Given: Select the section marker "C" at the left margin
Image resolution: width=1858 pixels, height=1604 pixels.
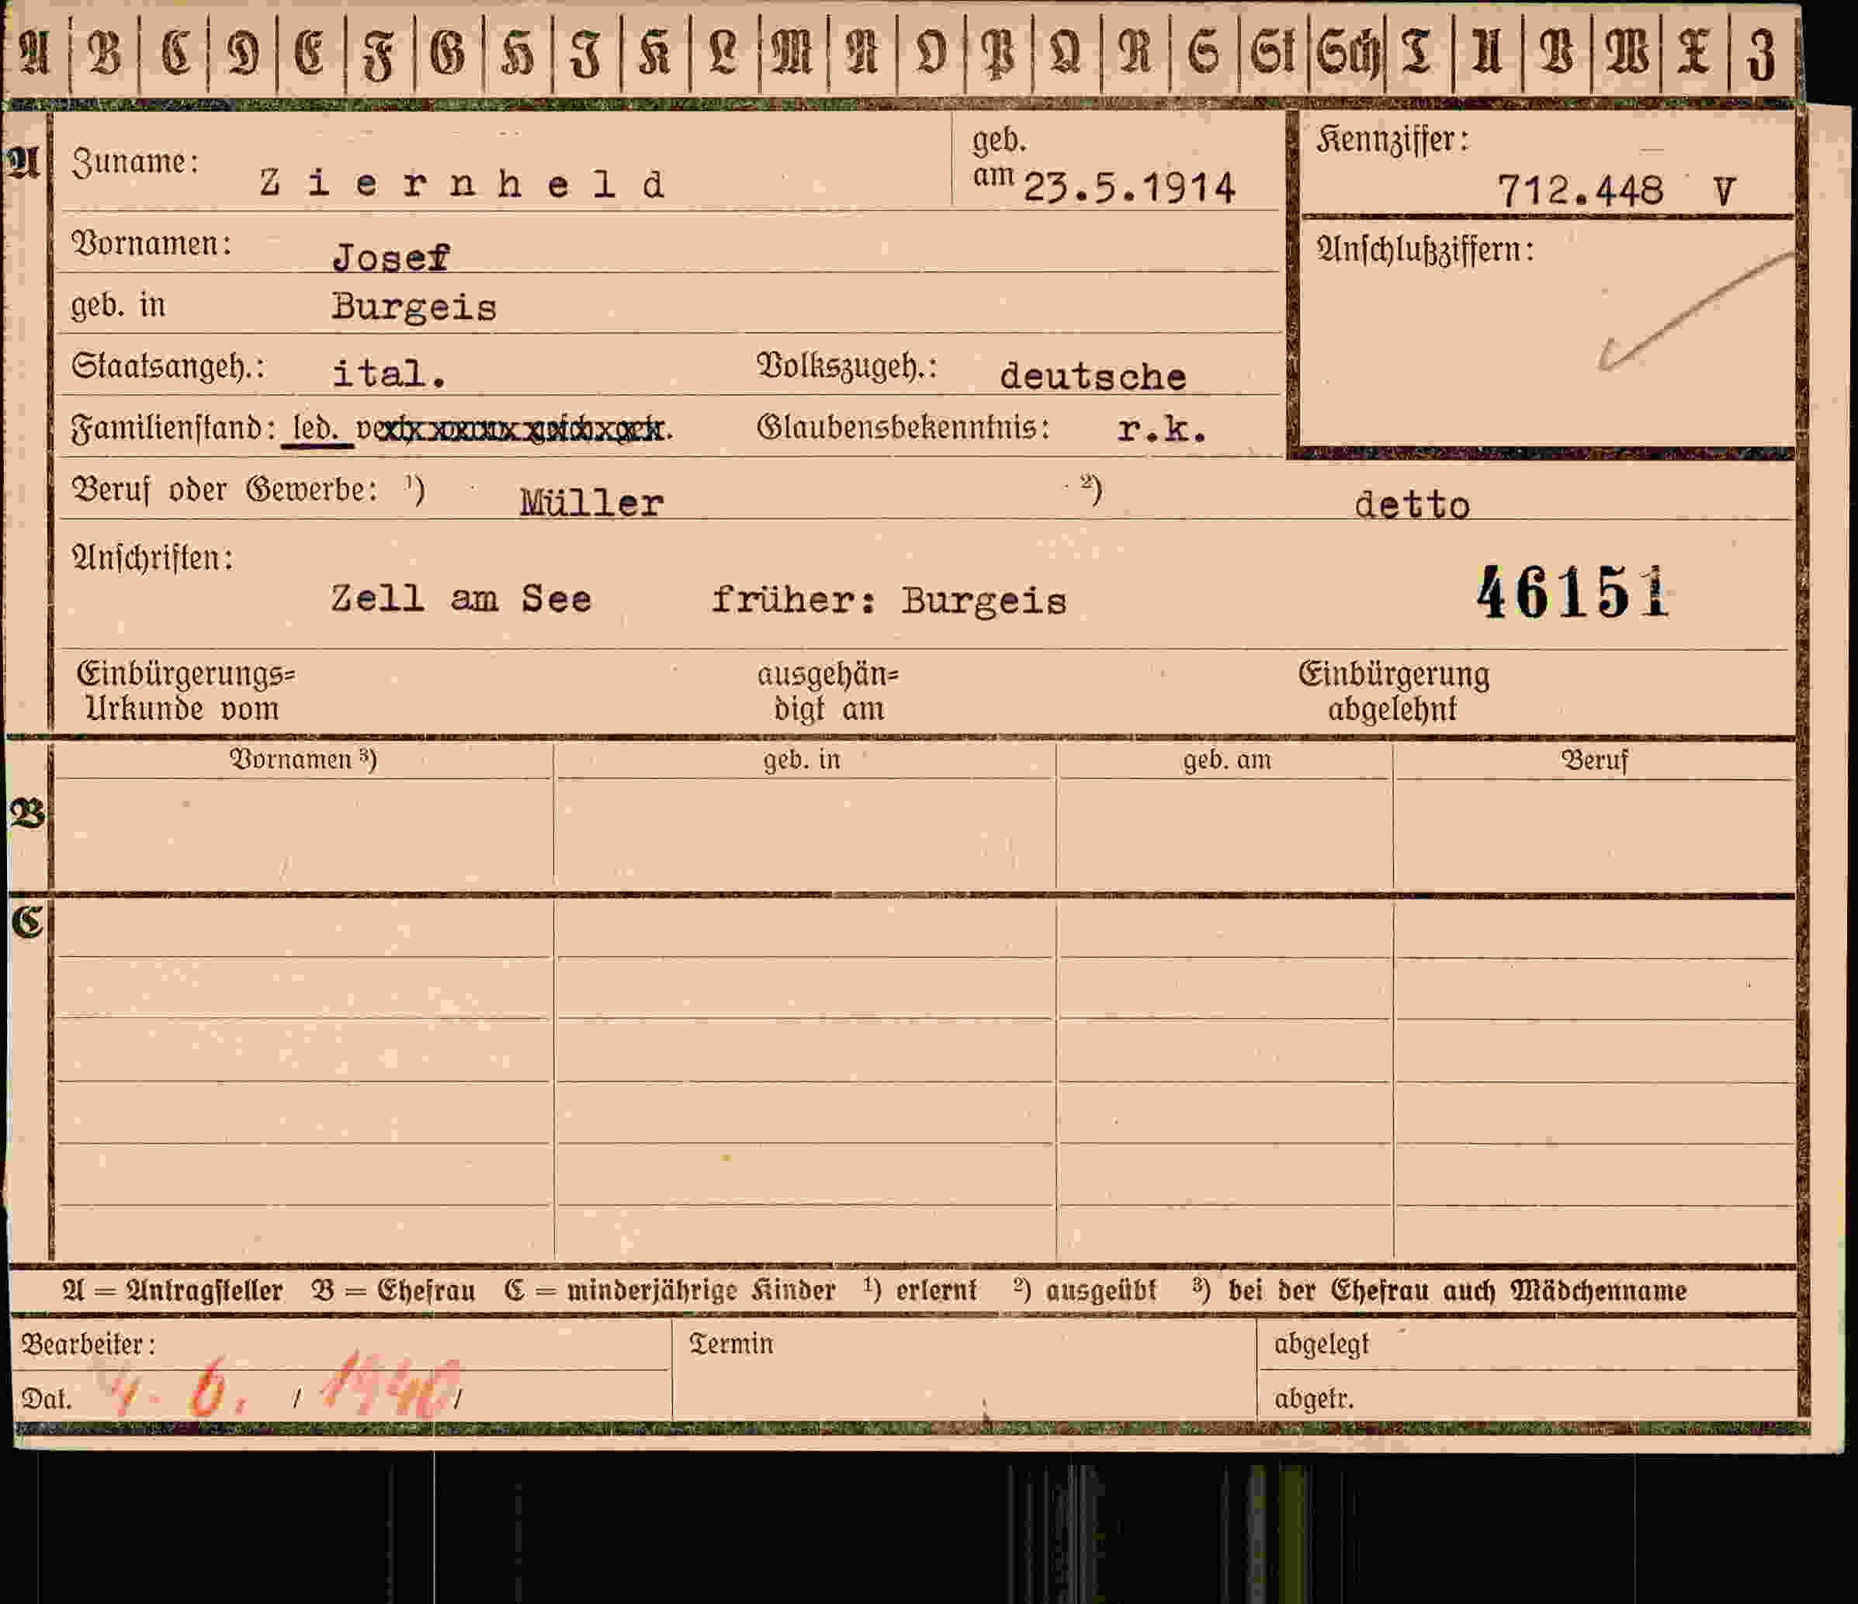Looking at the screenshot, I should click(27, 921).
